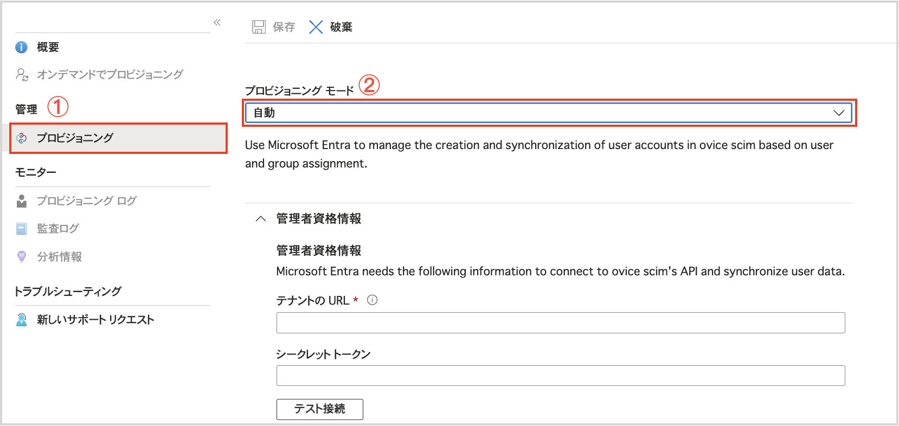Focus the テナントの URL input field
This screenshot has width=899, height=426.
click(x=561, y=322)
